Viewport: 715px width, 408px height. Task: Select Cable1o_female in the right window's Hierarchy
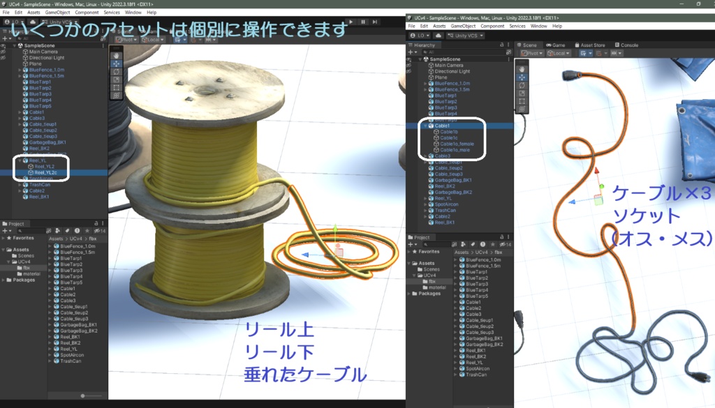457,144
